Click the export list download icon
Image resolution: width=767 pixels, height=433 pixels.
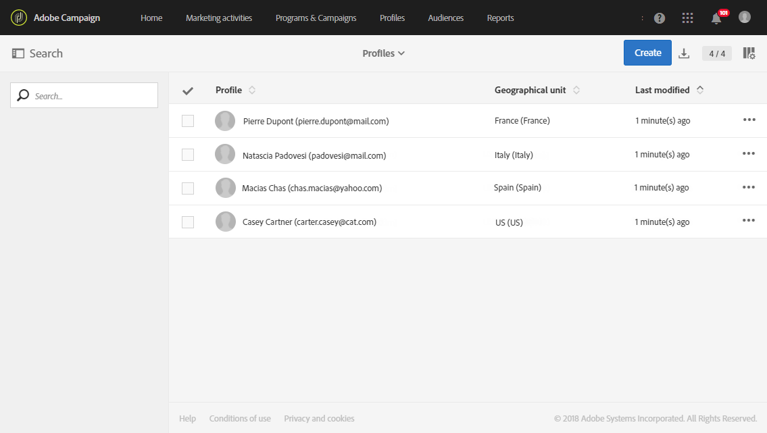[684, 53]
